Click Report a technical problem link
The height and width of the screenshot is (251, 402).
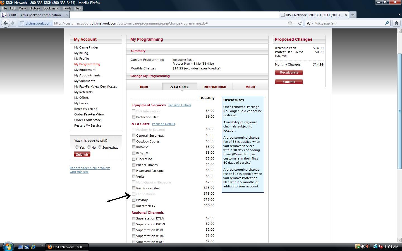click(90, 170)
